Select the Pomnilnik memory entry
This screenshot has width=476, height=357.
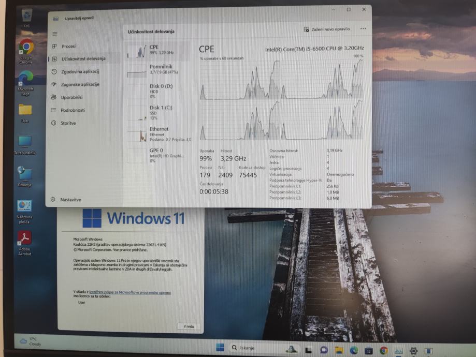tap(158, 70)
